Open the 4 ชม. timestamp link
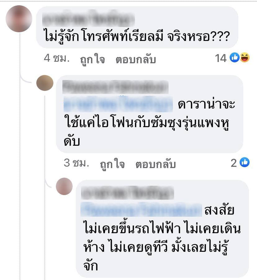Image resolution: width=257 pixels, height=280 pixels. click(57, 58)
